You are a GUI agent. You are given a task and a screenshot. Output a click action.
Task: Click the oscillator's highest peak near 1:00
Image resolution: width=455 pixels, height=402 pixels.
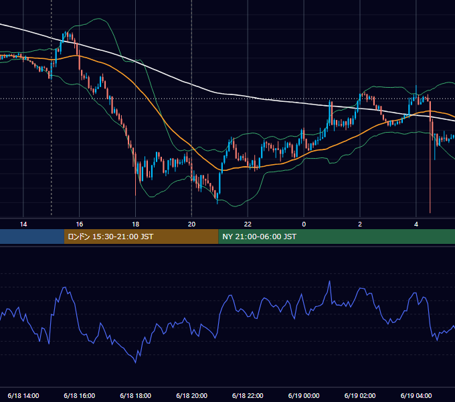pos(329,282)
